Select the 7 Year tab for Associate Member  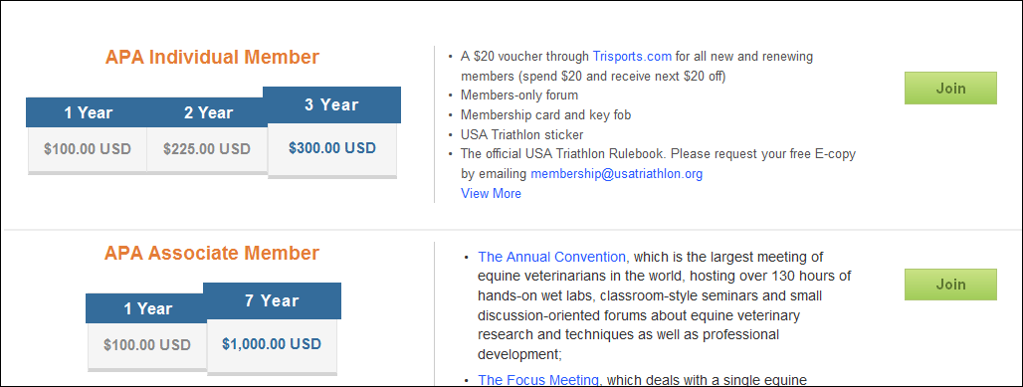[272, 300]
